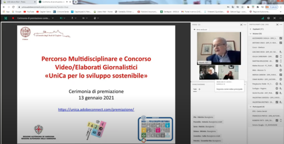The height and width of the screenshot is (144, 284).
Task: Click the full screen icon in the meeting top bar
Action: click(275, 18)
